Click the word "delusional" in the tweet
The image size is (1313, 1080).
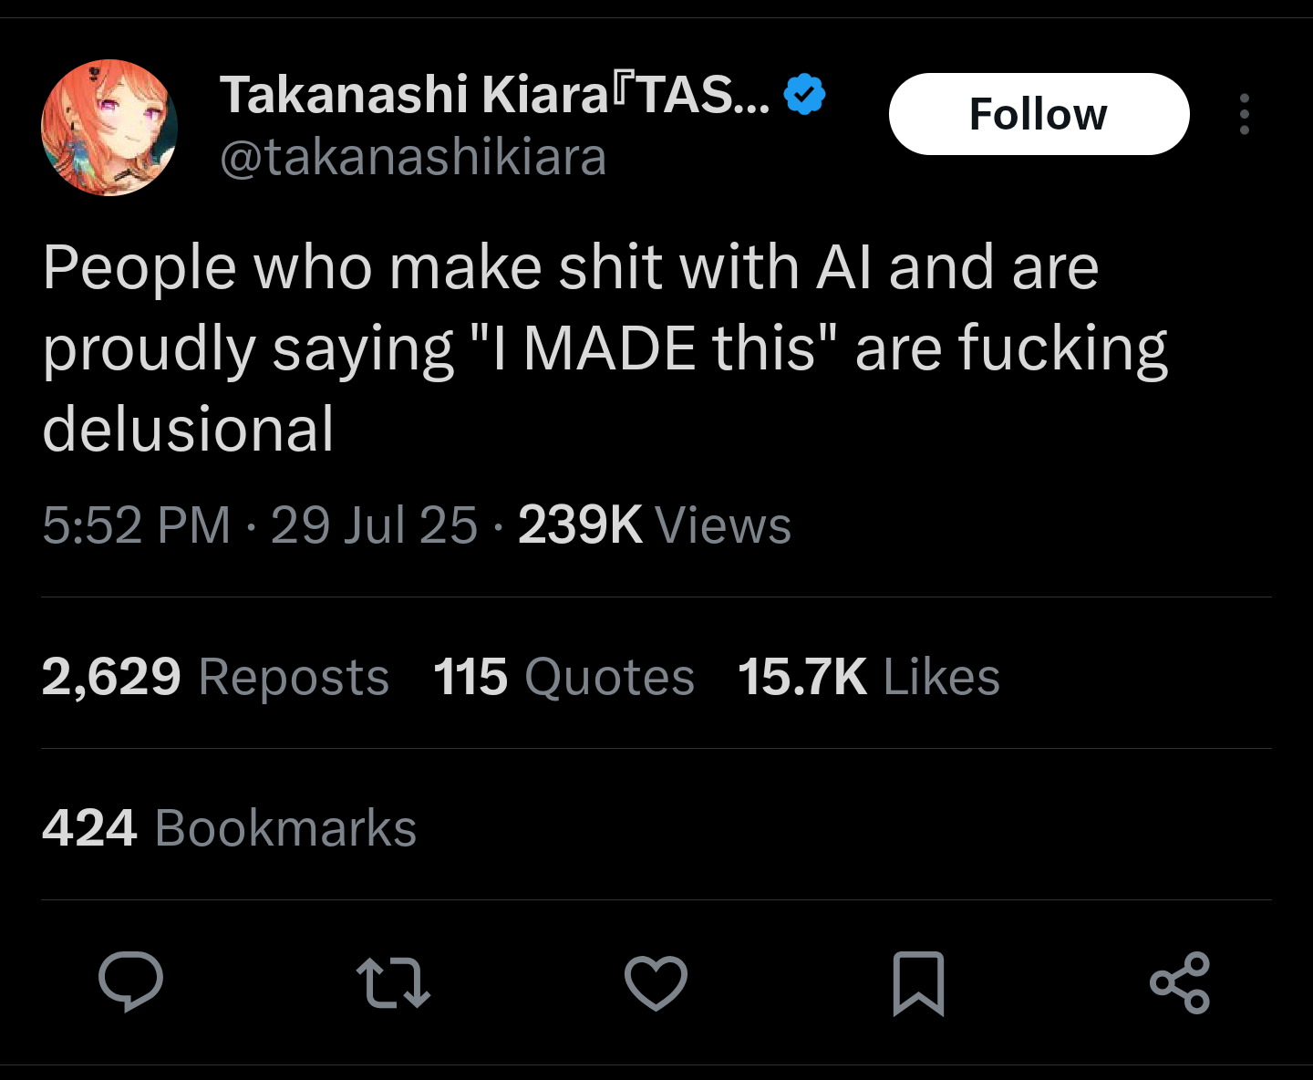point(188,429)
